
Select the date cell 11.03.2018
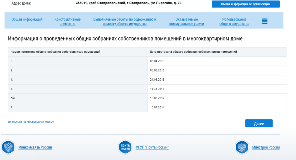(217, 89)
